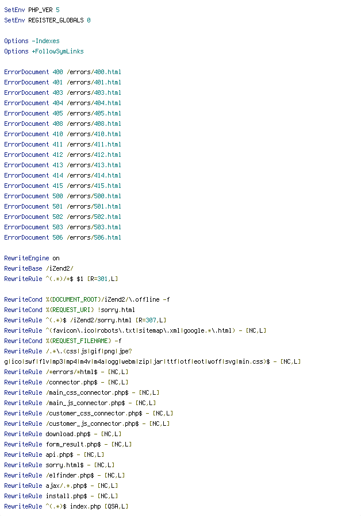
Task: Click the wrapped line ending min.css
Action: click(x=152, y=361)
